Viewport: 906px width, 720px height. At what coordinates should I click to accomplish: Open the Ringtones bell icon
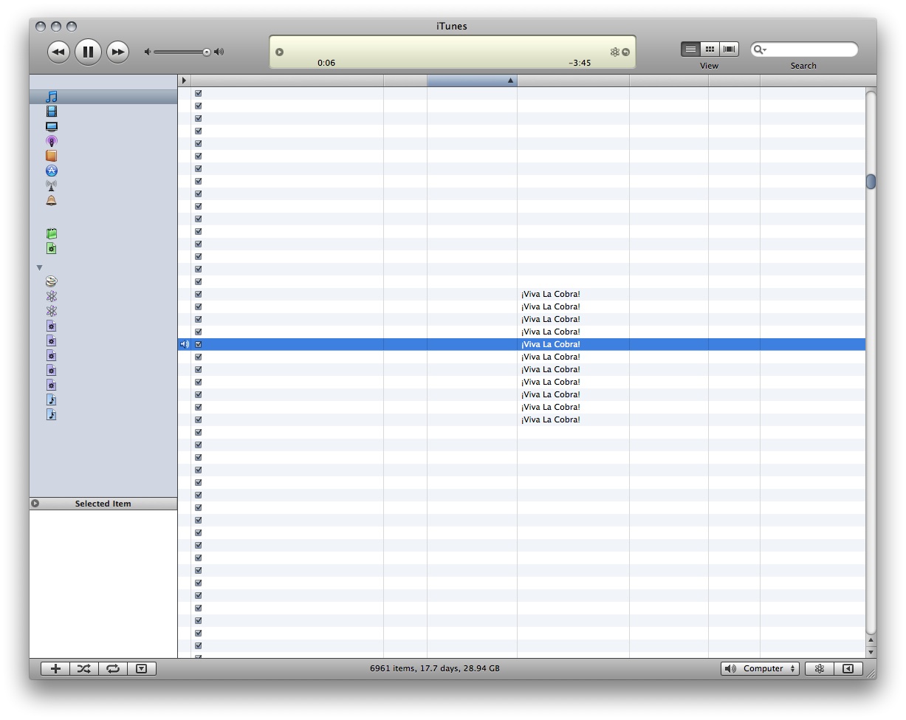click(x=51, y=200)
